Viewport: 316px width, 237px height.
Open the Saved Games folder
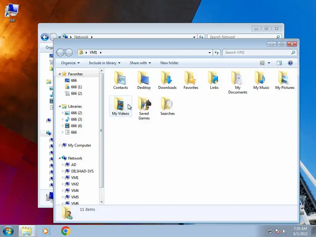click(x=144, y=108)
